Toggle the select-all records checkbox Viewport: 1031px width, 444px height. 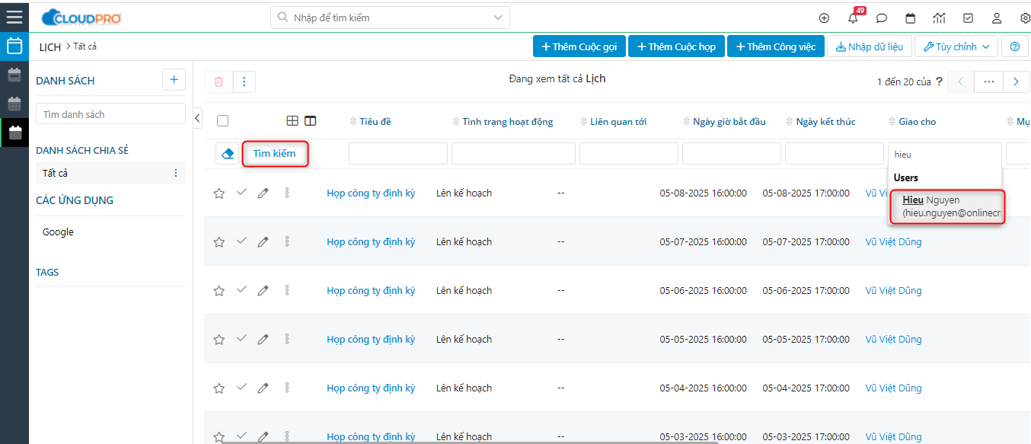tap(222, 120)
